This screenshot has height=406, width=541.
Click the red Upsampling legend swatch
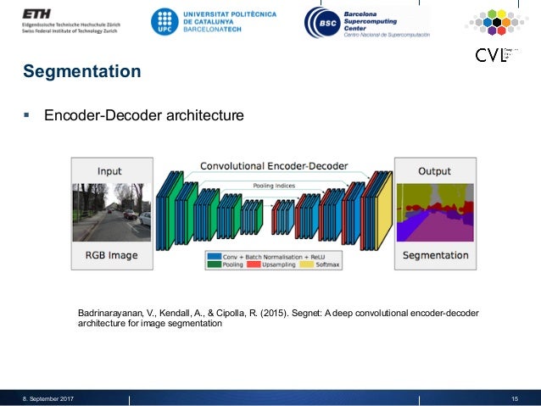(x=254, y=264)
